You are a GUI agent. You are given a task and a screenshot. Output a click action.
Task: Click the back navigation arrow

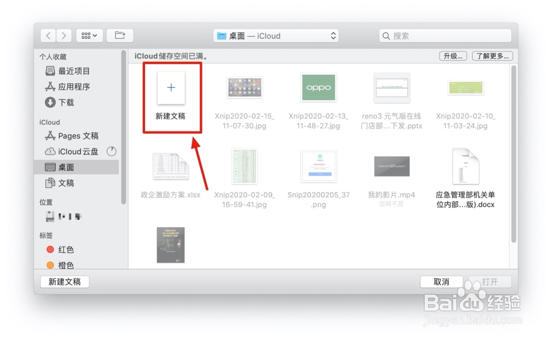[48, 35]
